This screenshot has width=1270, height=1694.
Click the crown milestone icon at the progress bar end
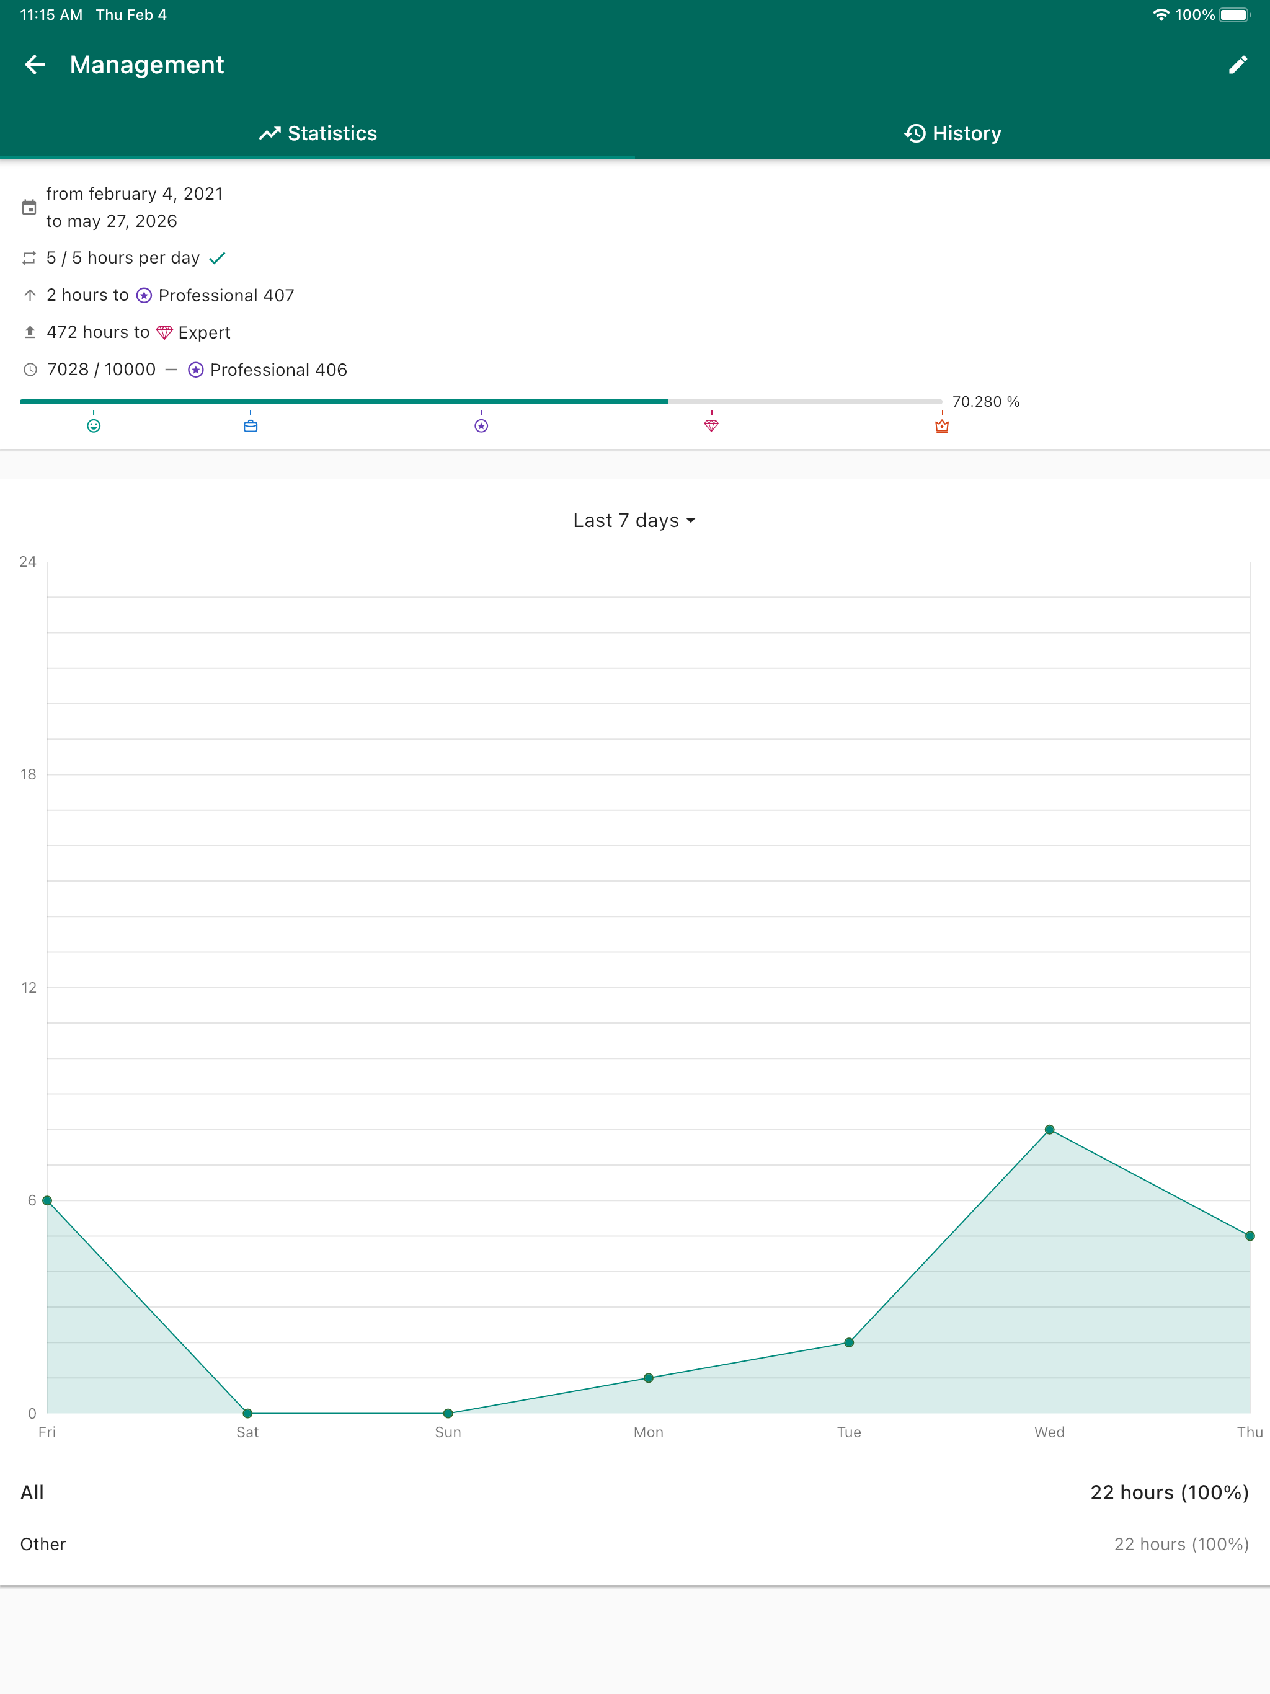tap(941, 427)
